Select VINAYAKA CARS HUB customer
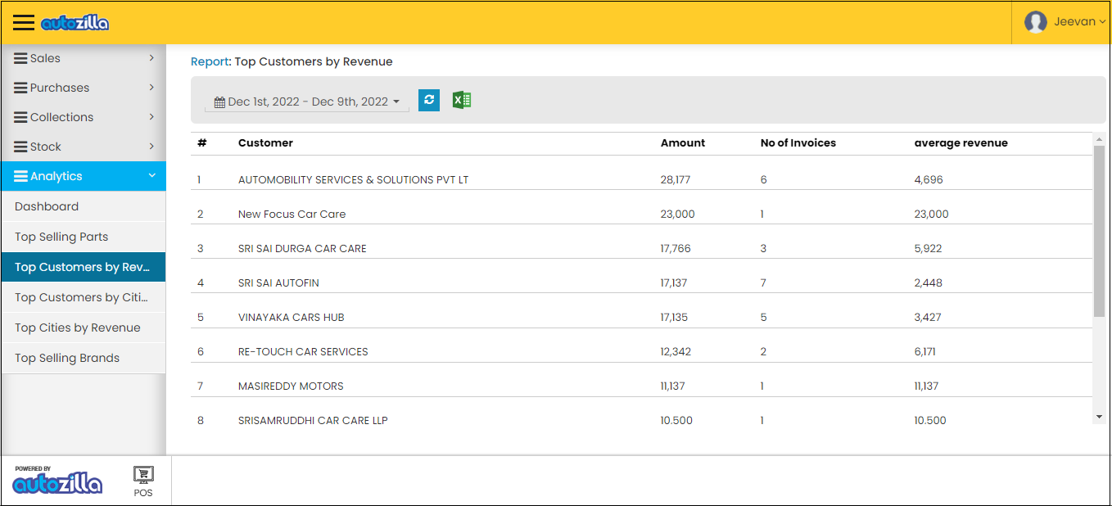Screen dimensions: 1112x506 coord(292,317)
